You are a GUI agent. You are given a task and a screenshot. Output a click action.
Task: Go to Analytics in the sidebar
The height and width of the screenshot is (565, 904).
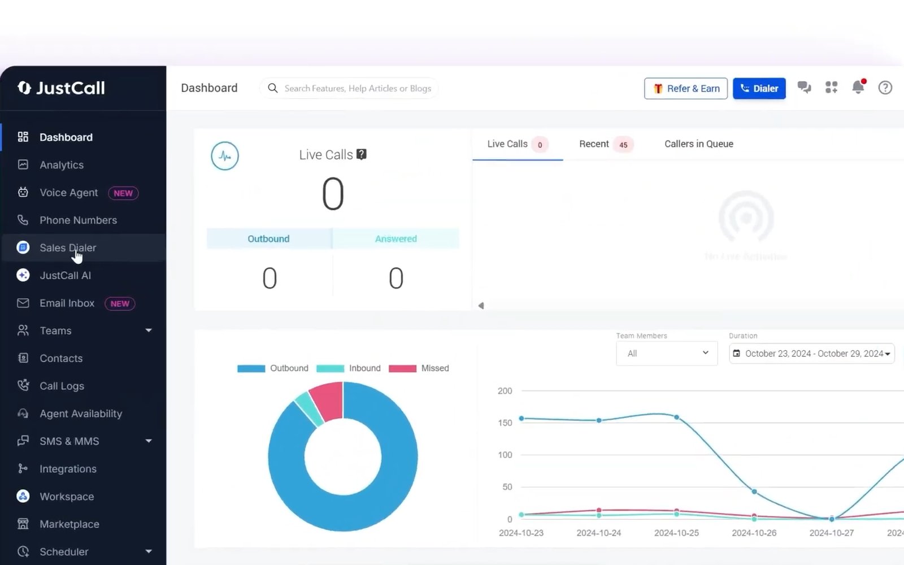(62, 165)
